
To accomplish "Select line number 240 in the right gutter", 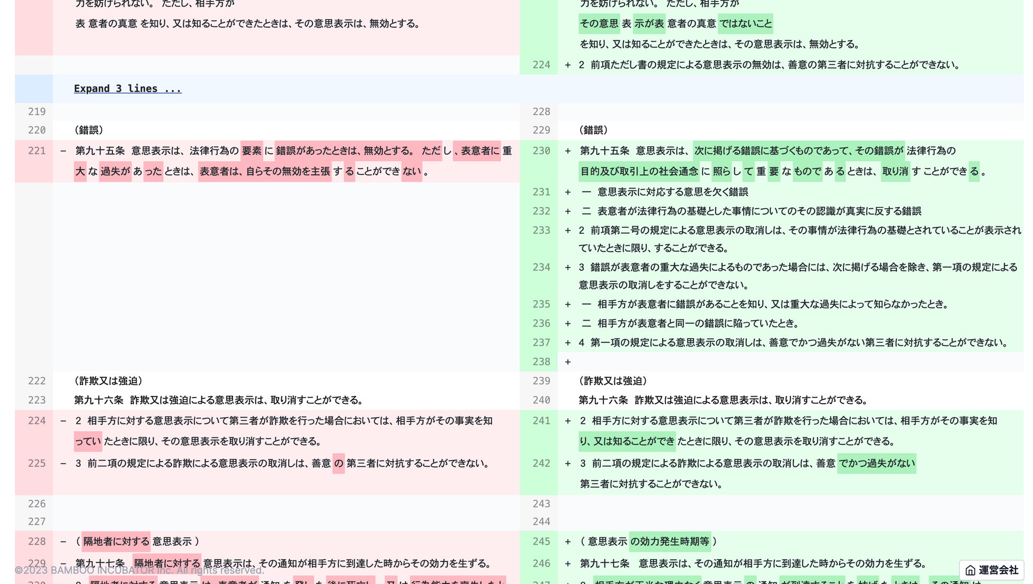I will [x=541, y=400].
